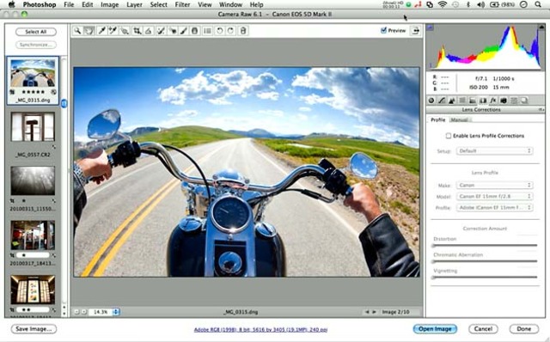Screen dimensions: 550x342
Task: Select the Red Eye Removal tool
Action: 173,31
